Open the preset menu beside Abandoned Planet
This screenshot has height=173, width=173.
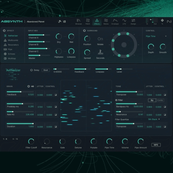(x=25, y=21)
